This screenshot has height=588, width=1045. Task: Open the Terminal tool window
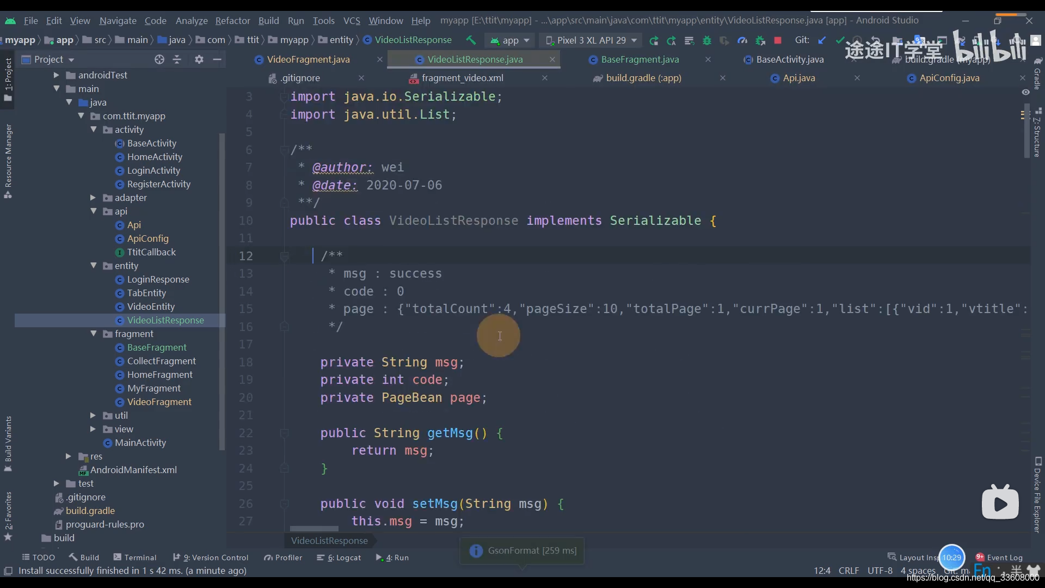coord(134,558)
